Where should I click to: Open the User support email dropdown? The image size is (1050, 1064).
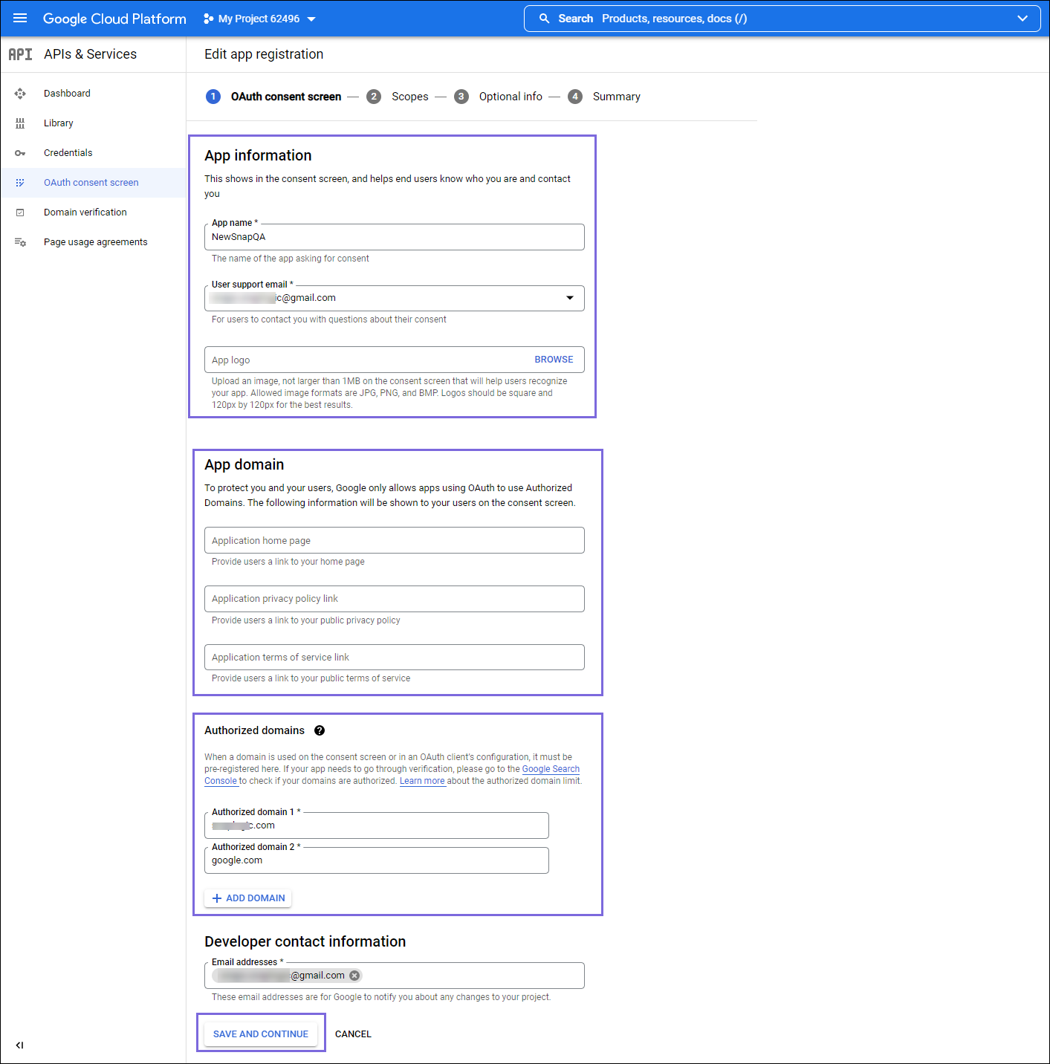pyautogui.click(x=395, y=298)
